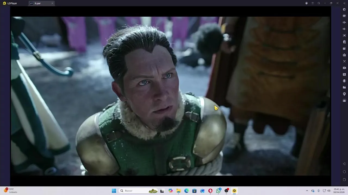Open the hamburger menu in title bar
This screenshot has height=195, width=348.
tap(313, 3)
